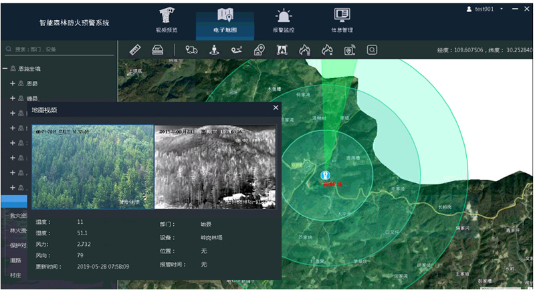Select the route path planning icon
Viewport: 535px width, 290px height.
(237, 49)
